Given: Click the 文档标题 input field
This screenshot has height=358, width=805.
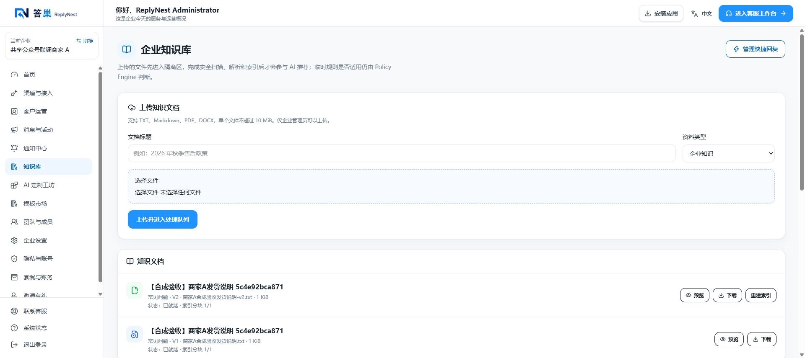Looking at the screenshot, I should [402, 153].
